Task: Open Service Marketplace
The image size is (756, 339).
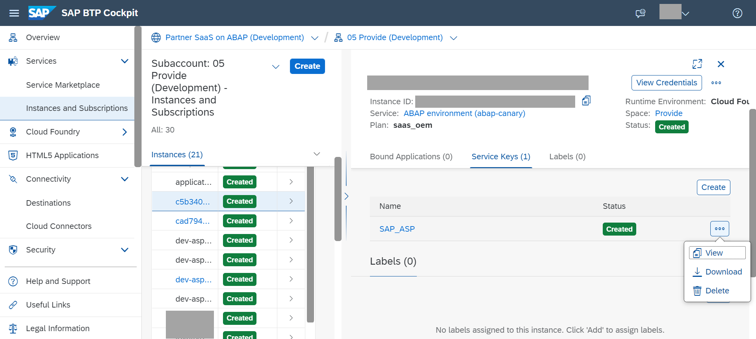Action: [x=63, y=85]
